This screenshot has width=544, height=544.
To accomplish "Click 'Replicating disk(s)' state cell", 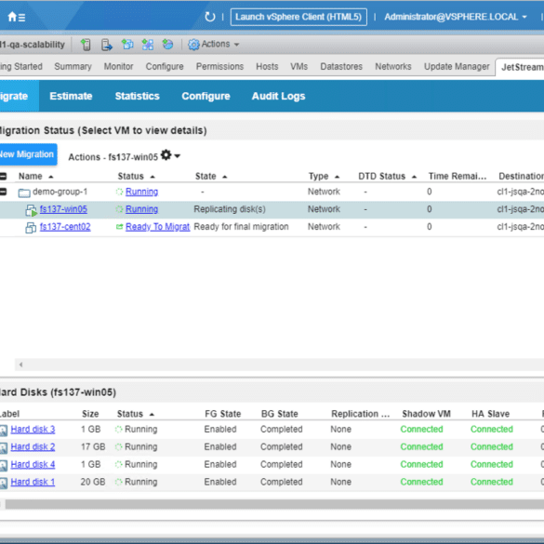I will click(230, 209).
